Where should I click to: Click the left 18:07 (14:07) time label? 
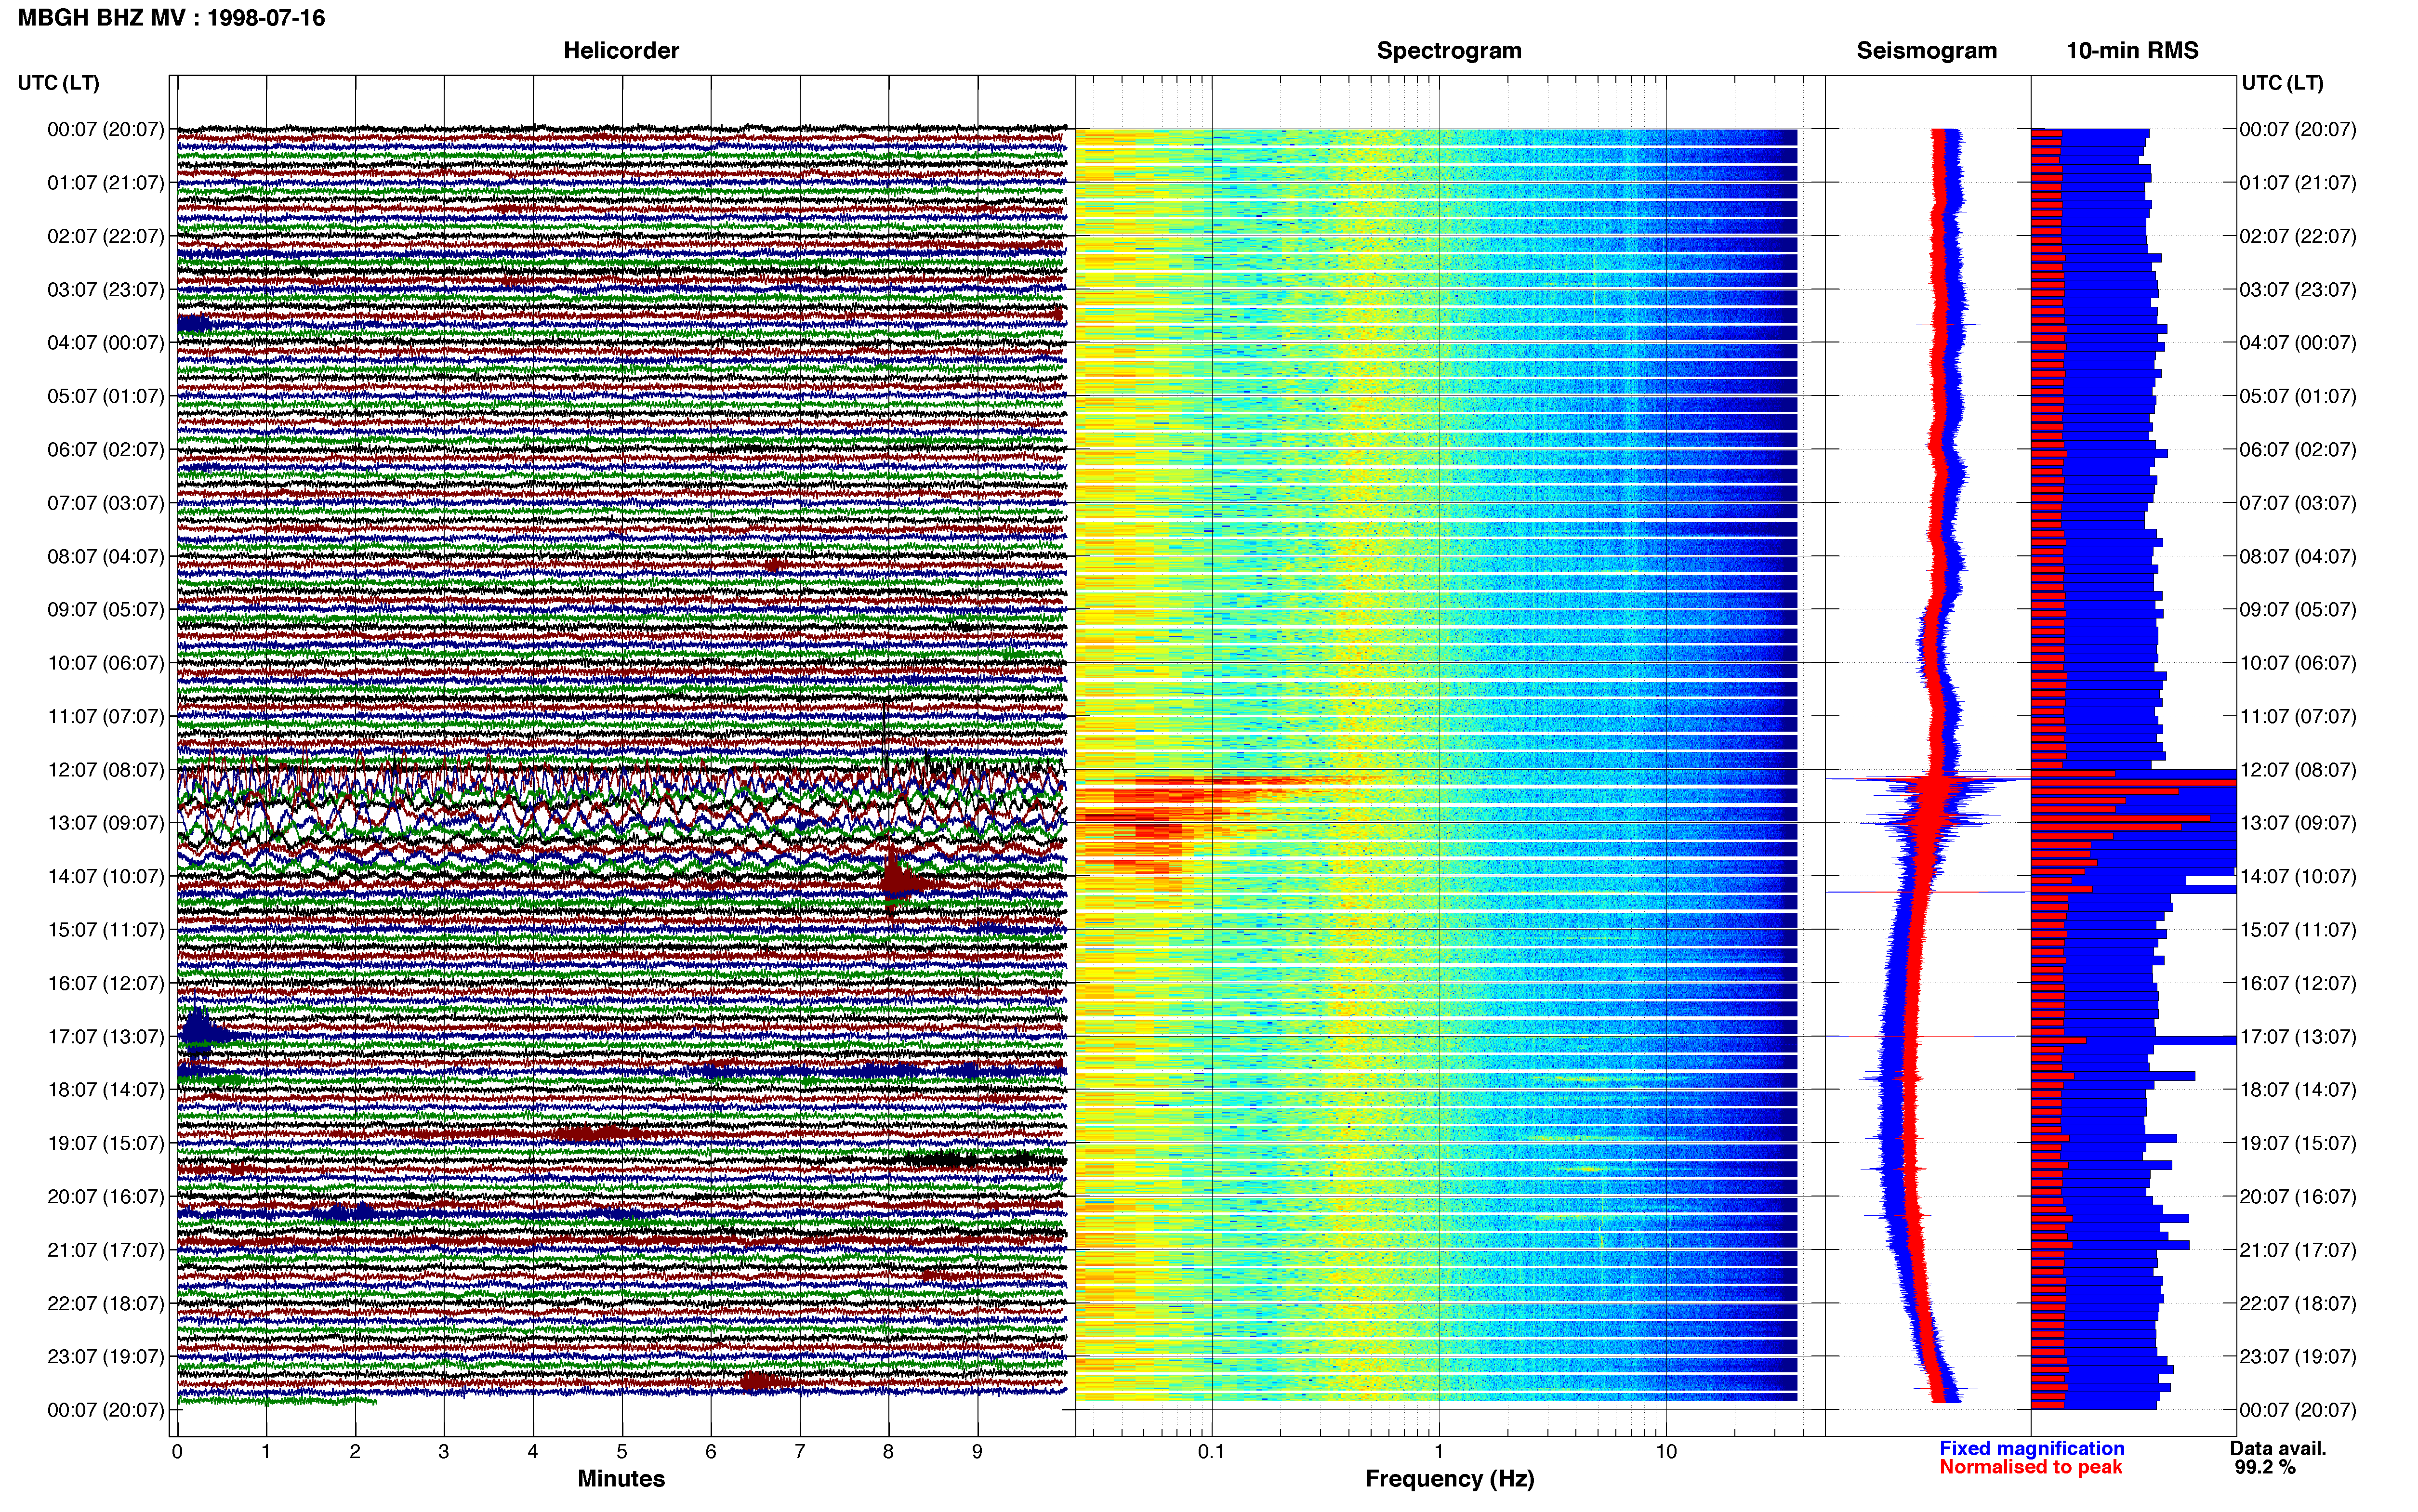click(x=106, y=1090)
